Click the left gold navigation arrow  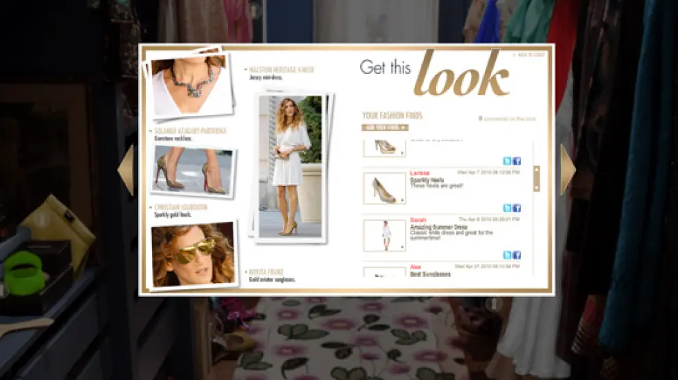point(126,169)
